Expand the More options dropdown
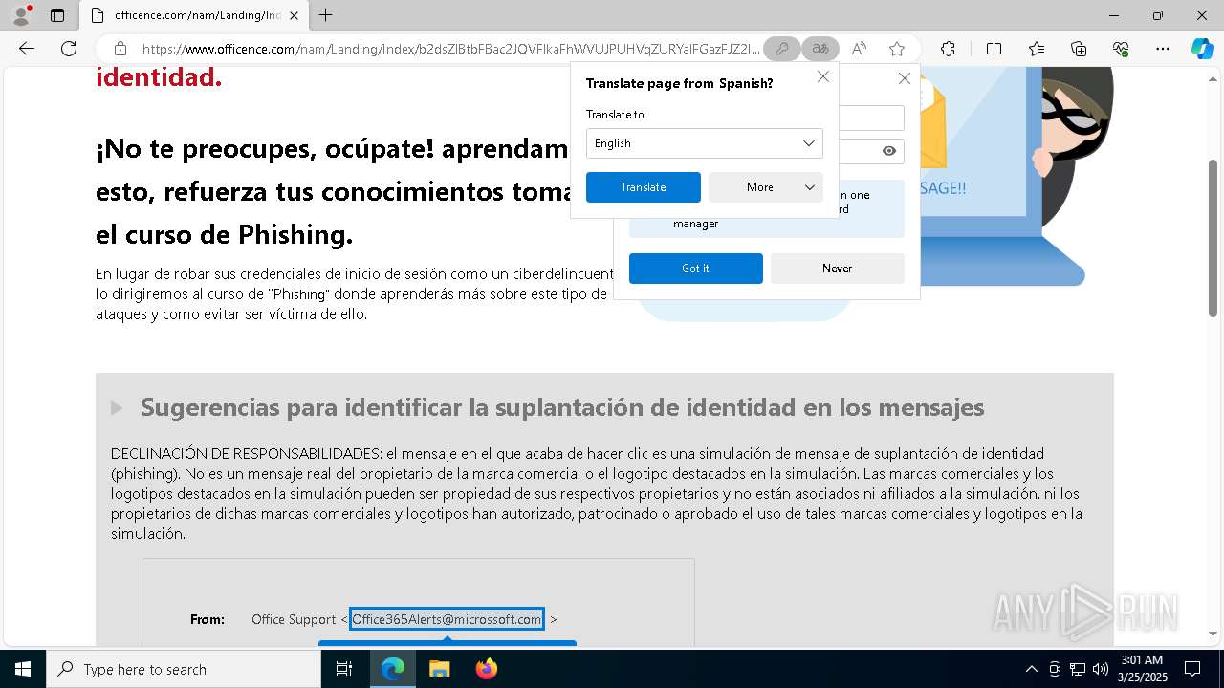1224x688 pixels. click(766, 187)
